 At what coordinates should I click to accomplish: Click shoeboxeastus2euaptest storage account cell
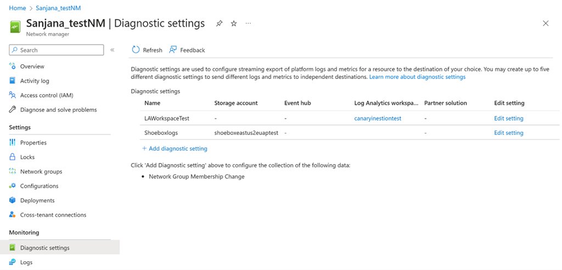click(246, 133)
